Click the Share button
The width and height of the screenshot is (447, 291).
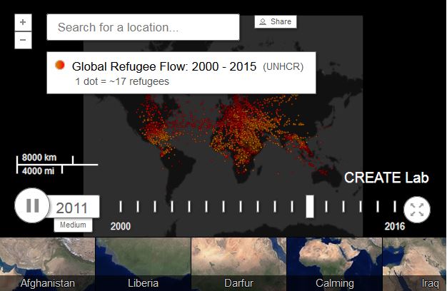(x=276, y=22)
